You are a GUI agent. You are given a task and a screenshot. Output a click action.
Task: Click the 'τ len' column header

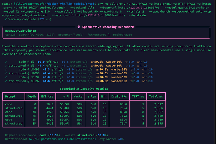click(x=92, y=97)
